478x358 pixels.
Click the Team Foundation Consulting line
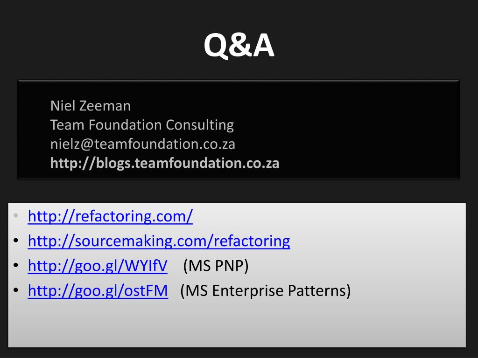pos(142,125)
